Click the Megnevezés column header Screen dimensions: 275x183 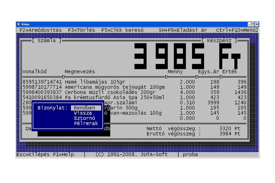(x=80, y=72)
